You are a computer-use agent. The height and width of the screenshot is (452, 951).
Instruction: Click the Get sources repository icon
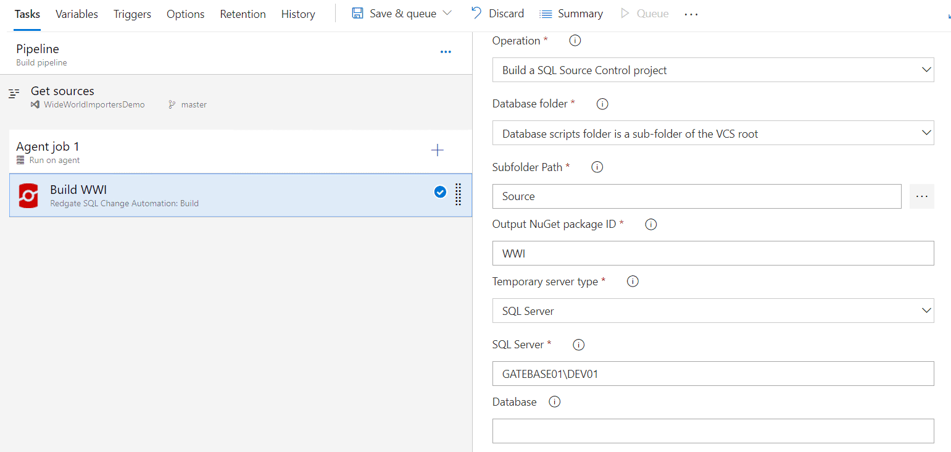[35, 104]
